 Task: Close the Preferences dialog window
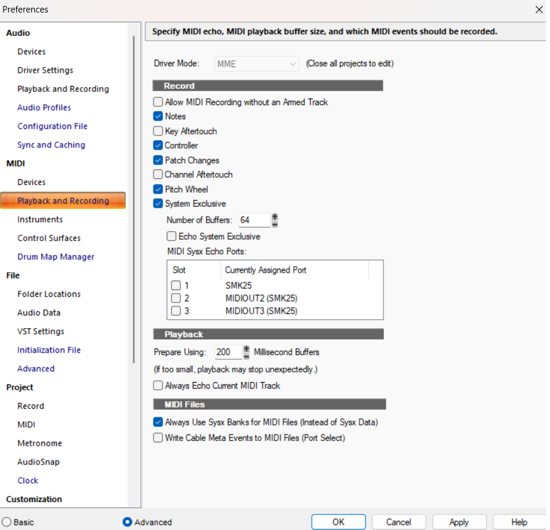tap(539, 10)
